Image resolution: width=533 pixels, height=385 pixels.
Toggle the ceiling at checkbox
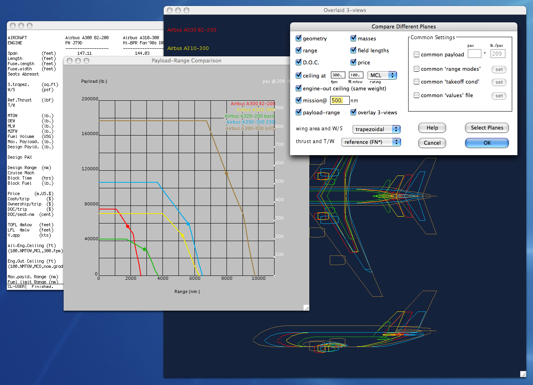tap(299, 75)
